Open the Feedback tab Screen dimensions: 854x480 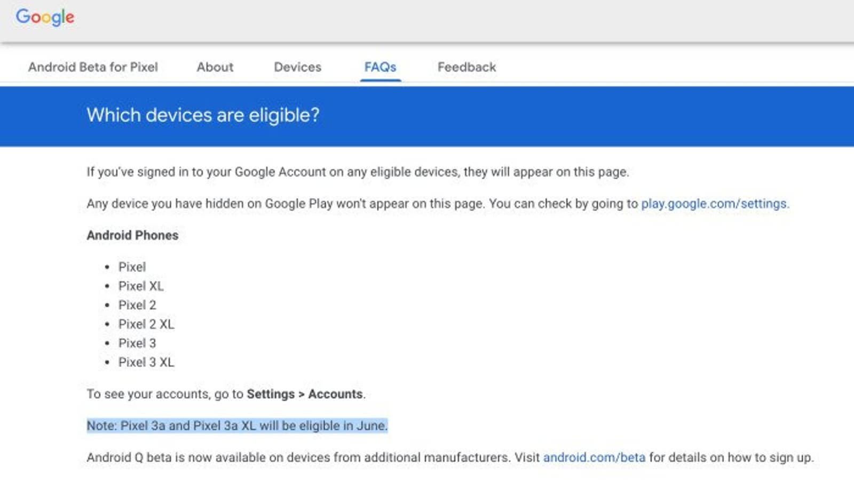(466, 67)
